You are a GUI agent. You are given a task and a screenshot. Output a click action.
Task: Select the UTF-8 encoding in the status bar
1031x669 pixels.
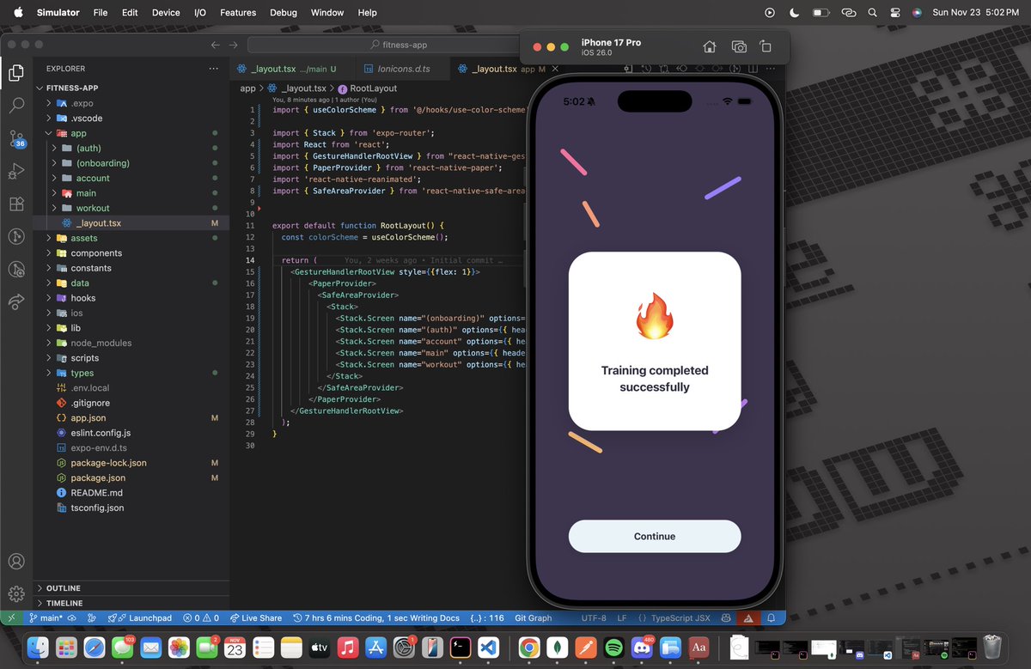(x=594, y=617)
